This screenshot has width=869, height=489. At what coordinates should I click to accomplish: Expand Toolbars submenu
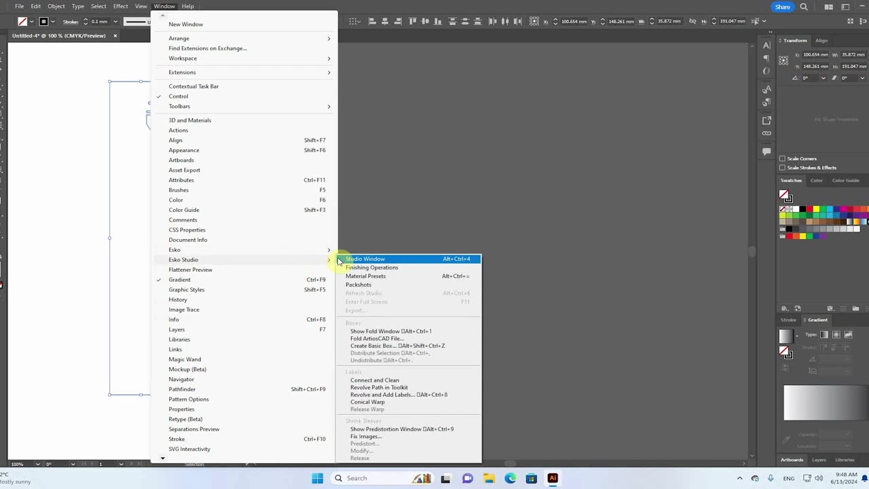point(244,107)
